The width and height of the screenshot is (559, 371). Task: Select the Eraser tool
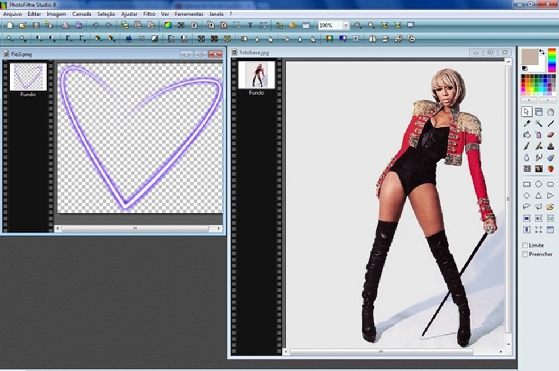(550, 135)
